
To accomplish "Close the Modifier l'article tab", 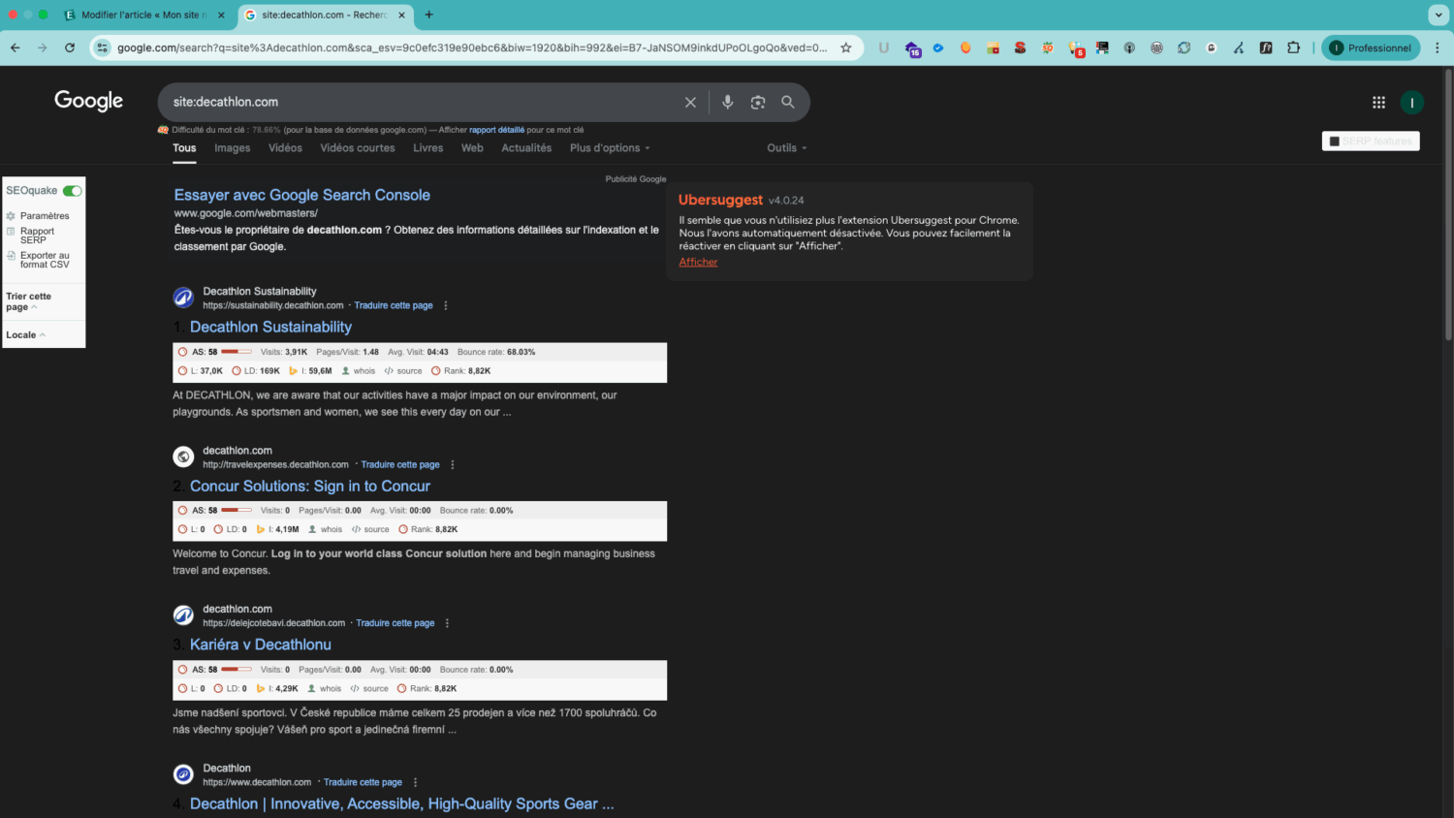I will (x=221, y=16).
